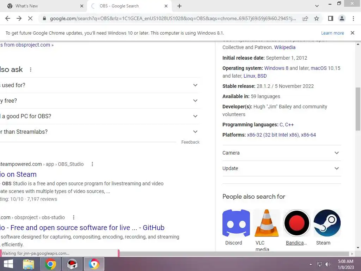Viewport: 361px width, 271px height.
Task: Expand the Camera section
Action: tap(282, 153)
